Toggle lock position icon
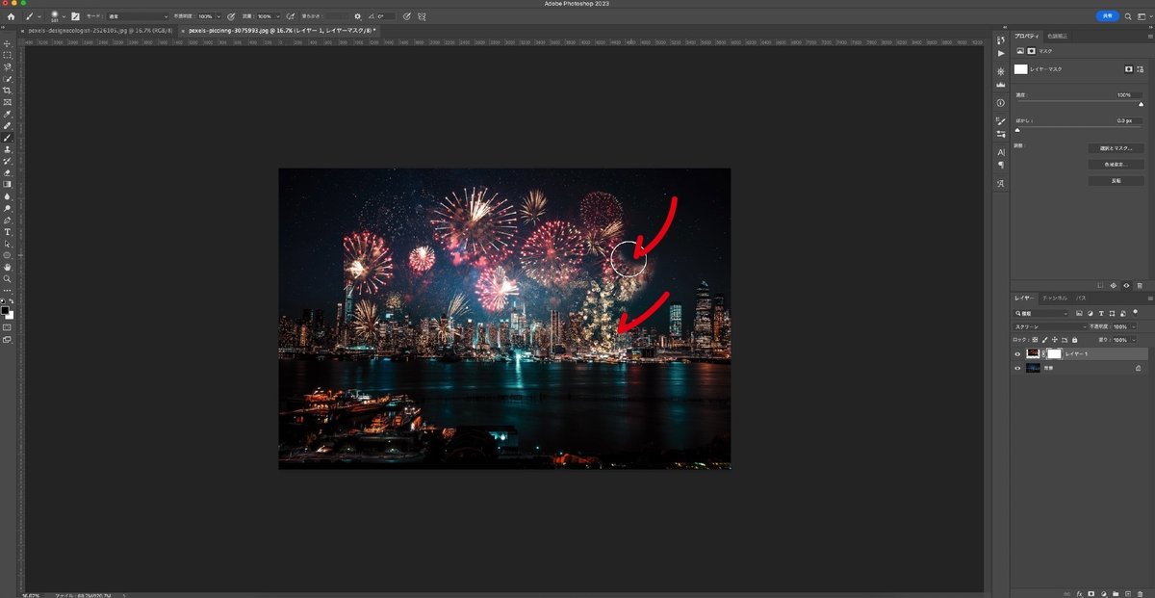1155x598 pixels. 1056,340
